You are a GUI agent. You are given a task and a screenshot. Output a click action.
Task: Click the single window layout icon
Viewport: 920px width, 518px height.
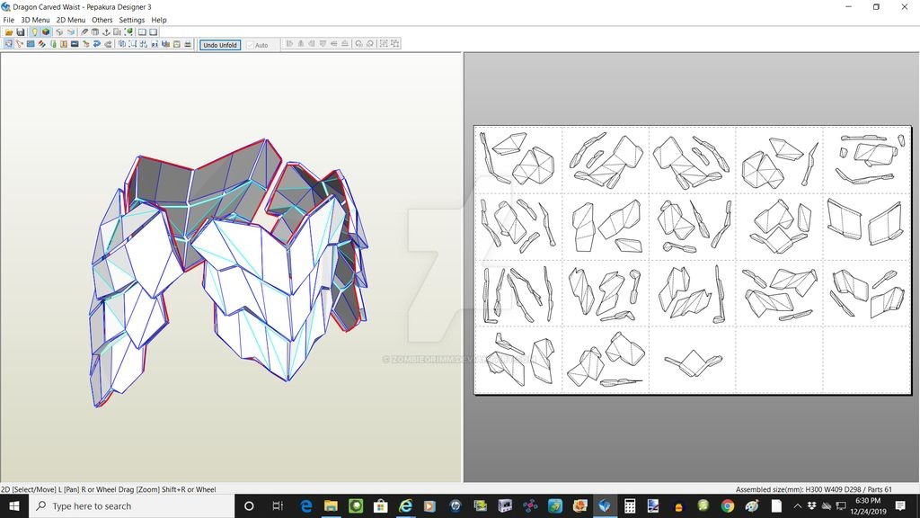(x=142, y=31)
